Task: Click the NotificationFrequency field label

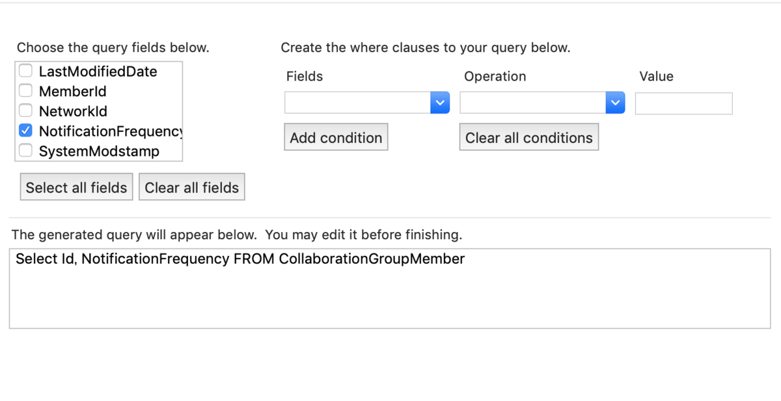Action: [109, 131]
